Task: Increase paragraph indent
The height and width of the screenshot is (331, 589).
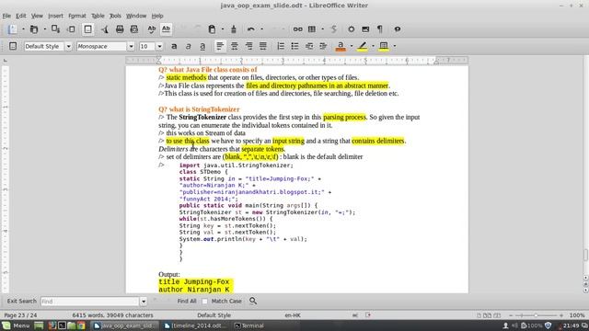Action: pos(323,46)
